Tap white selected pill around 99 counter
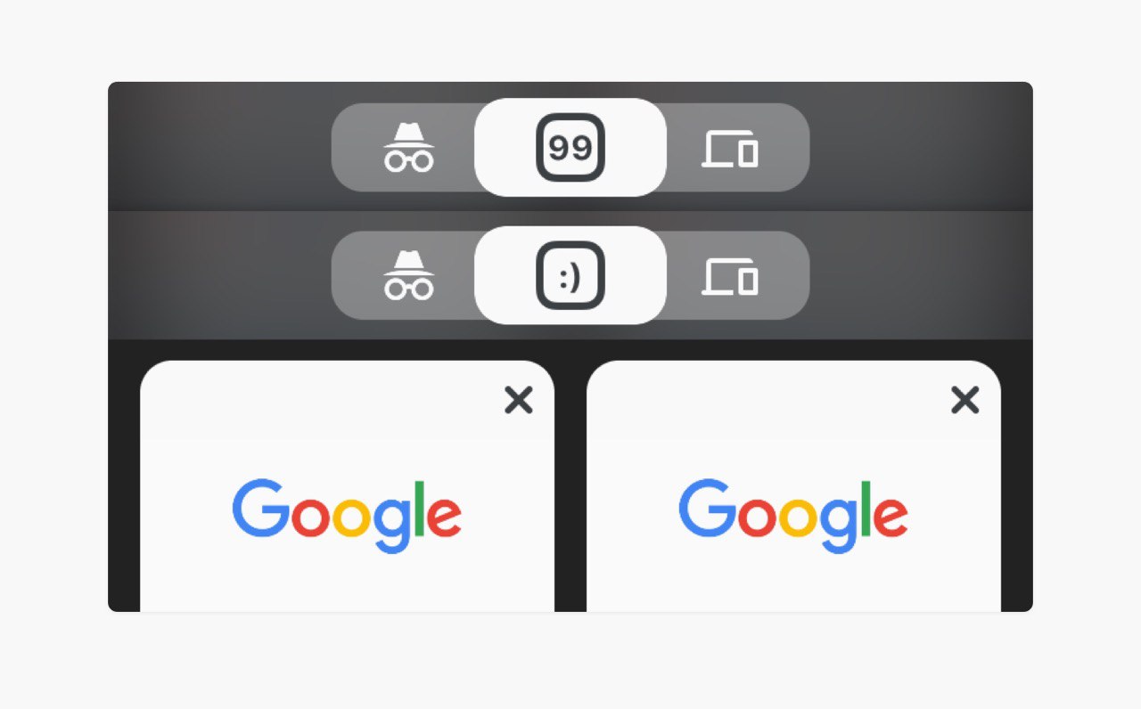The width and height of the screenshot is (1141, 709). point(570,147)
